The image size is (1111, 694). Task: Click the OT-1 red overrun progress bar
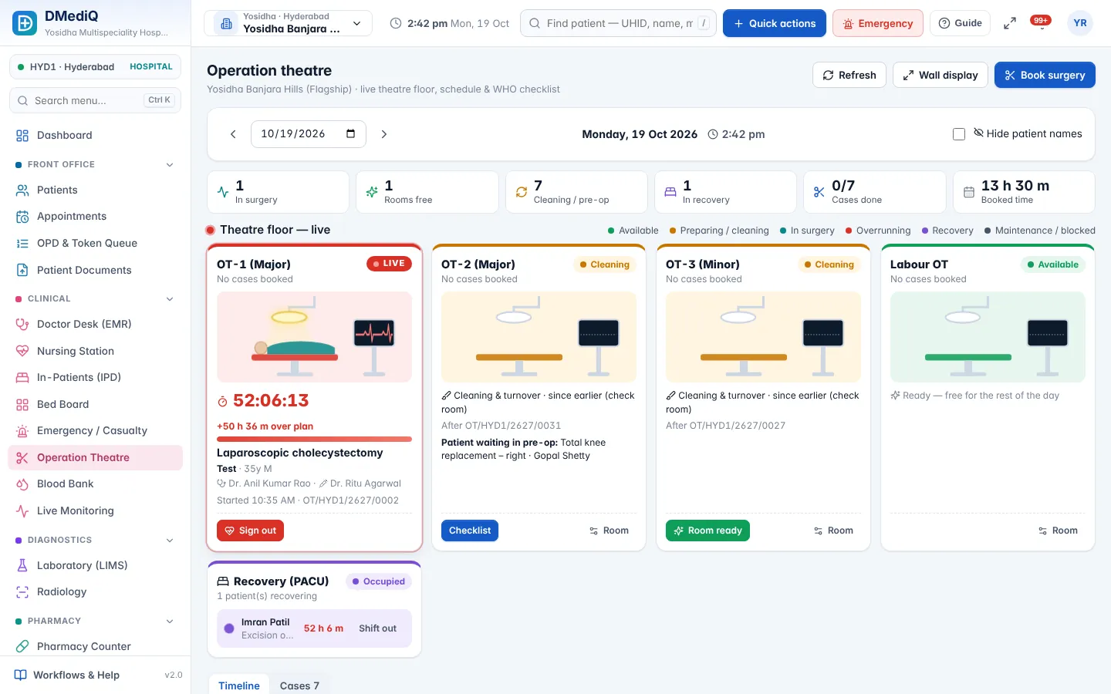coord(314,439)
